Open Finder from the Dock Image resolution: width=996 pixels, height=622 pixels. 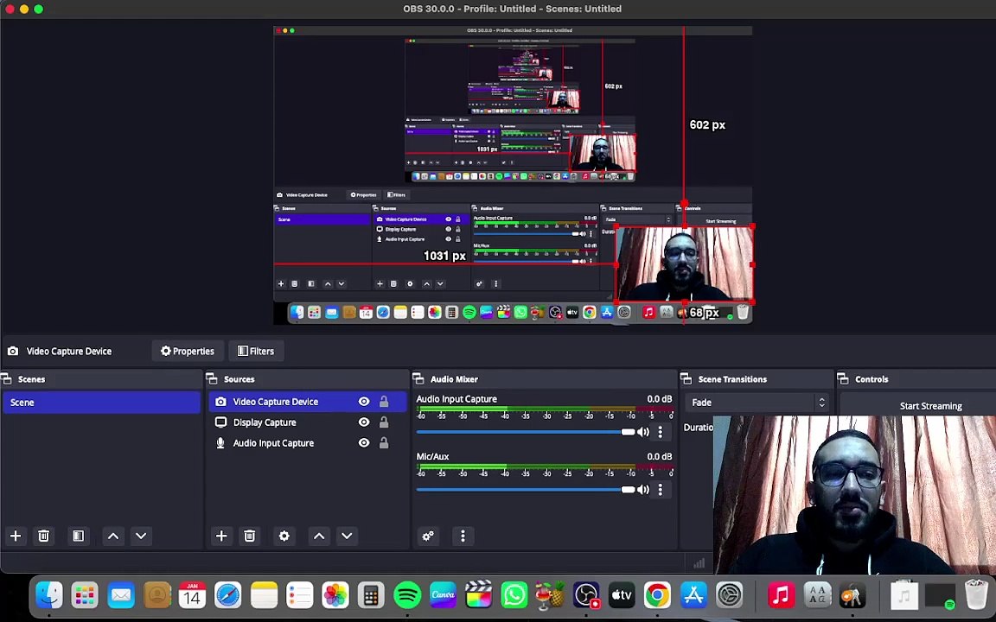pyautogui.click(x=49, y=595)
